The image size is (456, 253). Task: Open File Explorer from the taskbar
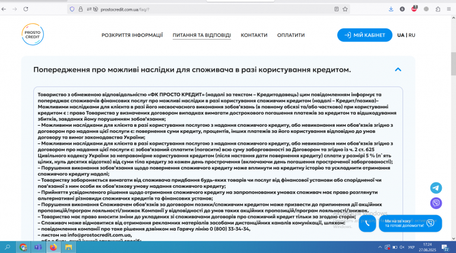click(x=69, y=247)
